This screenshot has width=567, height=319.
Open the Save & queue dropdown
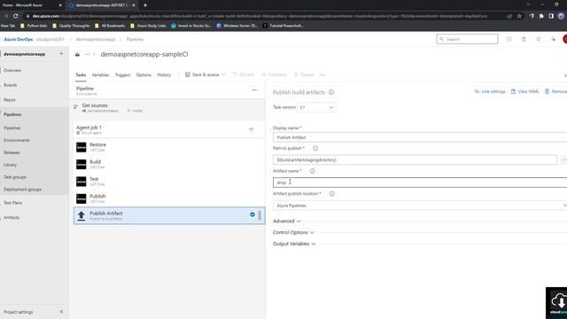pyautogui.click(x=205, y=74)
